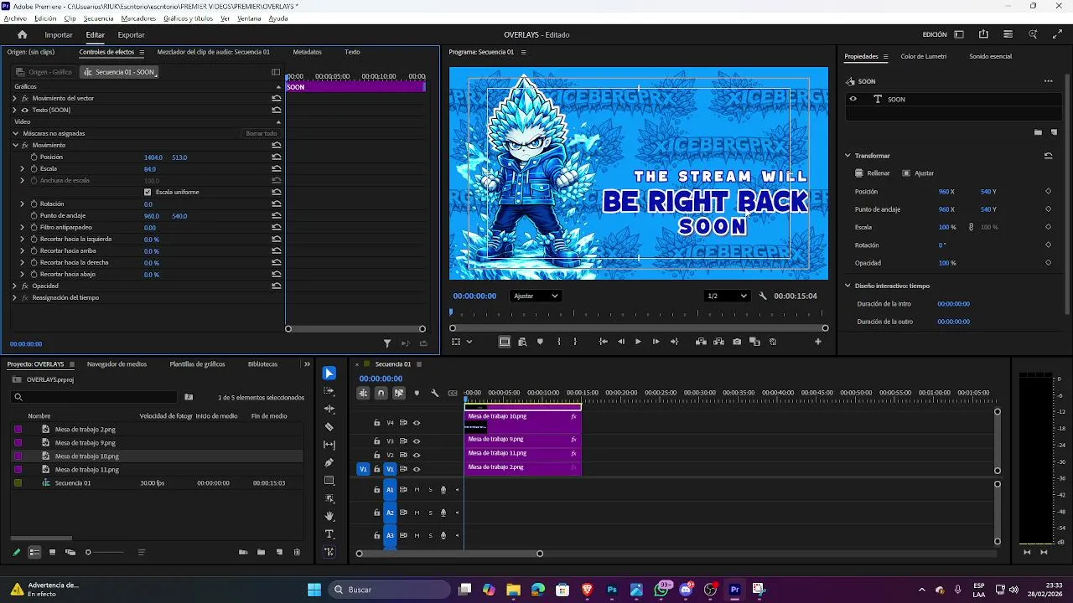Expand the Escala property
The height and width of the screenshot is (603, 1073).
coord(23,168)
